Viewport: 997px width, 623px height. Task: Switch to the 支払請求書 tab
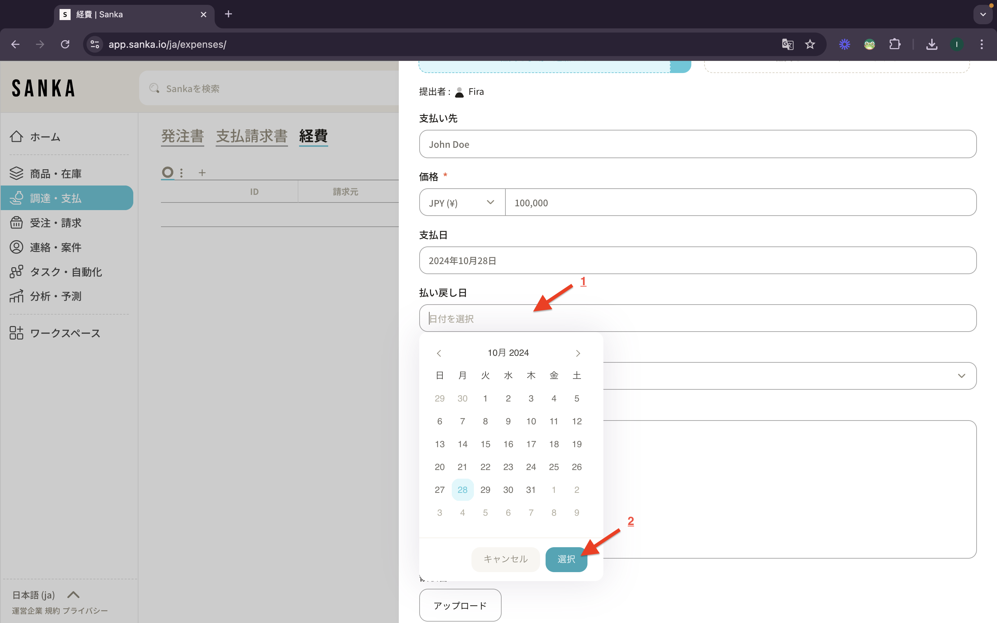coord(251,136)
